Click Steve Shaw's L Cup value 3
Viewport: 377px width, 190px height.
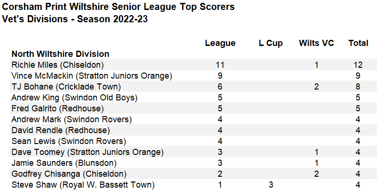[x=271, y=185]
